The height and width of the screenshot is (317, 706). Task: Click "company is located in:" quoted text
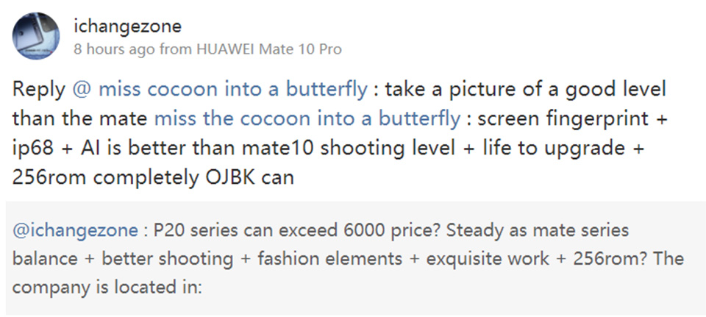[107, 287]
